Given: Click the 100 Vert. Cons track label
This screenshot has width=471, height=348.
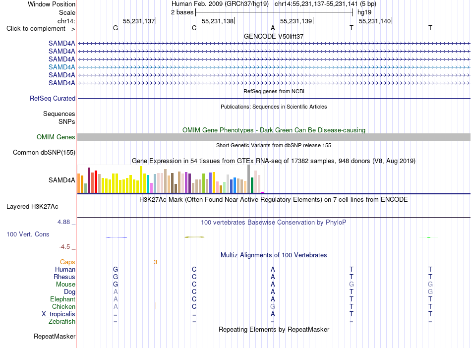Looking at the screenshot, I should [28, 234].
